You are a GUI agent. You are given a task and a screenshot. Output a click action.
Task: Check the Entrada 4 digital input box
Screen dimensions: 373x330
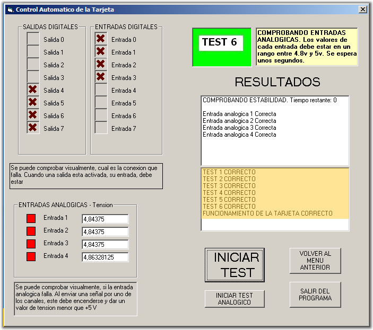(x=101, y=90)
